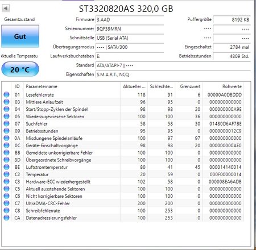Select status icon for Gemeldete unkorrigierbare Fehler row
The image size is (256, 250).
[x=6, y=152]
